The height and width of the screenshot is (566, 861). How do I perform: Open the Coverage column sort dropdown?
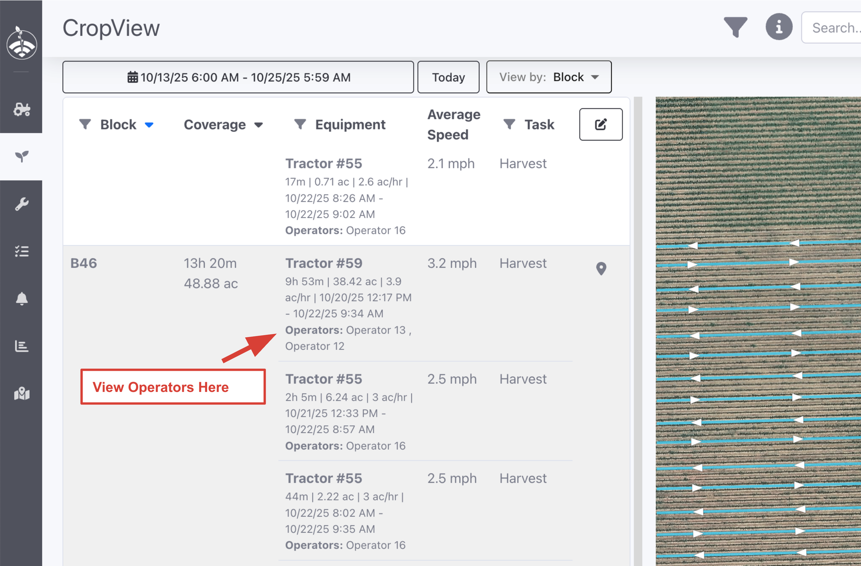pyautogui.click(x=259, y=125)
